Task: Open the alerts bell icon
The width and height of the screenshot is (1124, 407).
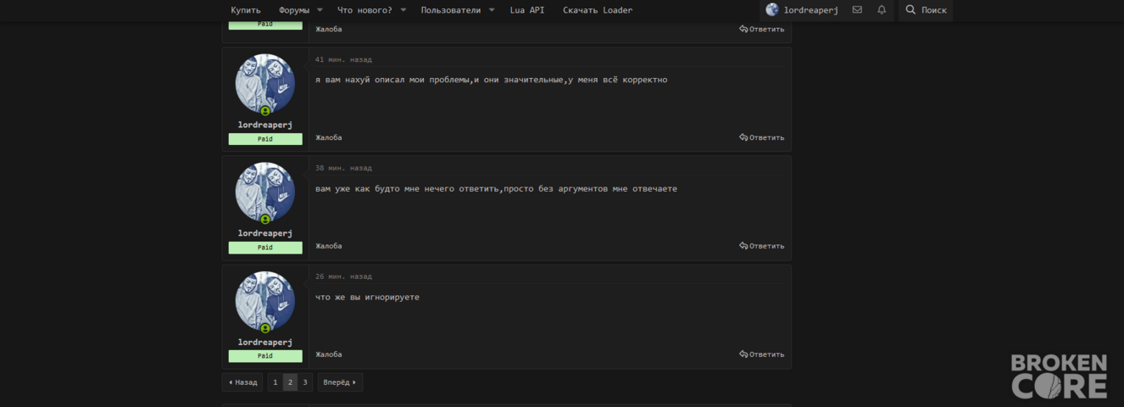Action: 882,10
